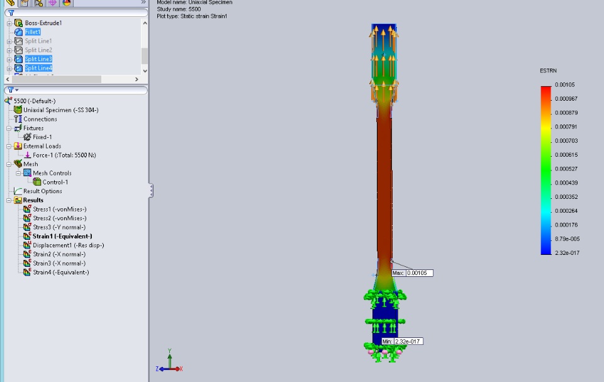This screenshot has height=382, width=604.
Task: Click the 0.000967 value on the legend
Action: [566, 99]
